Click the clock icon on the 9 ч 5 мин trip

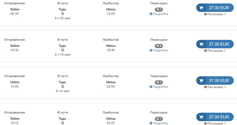pyautogui.click(x=63, y=87)
